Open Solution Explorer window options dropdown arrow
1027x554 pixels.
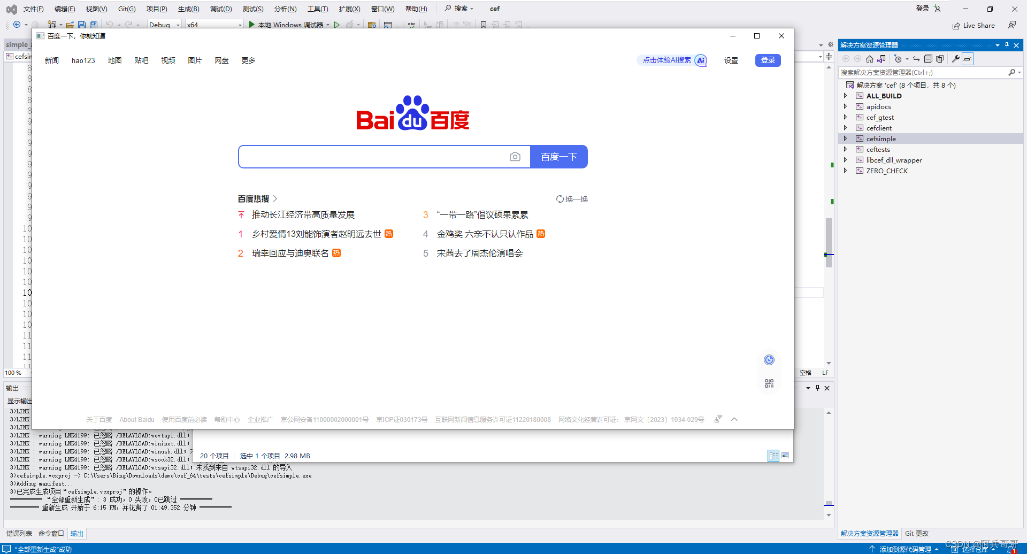[x=998, y=45]
